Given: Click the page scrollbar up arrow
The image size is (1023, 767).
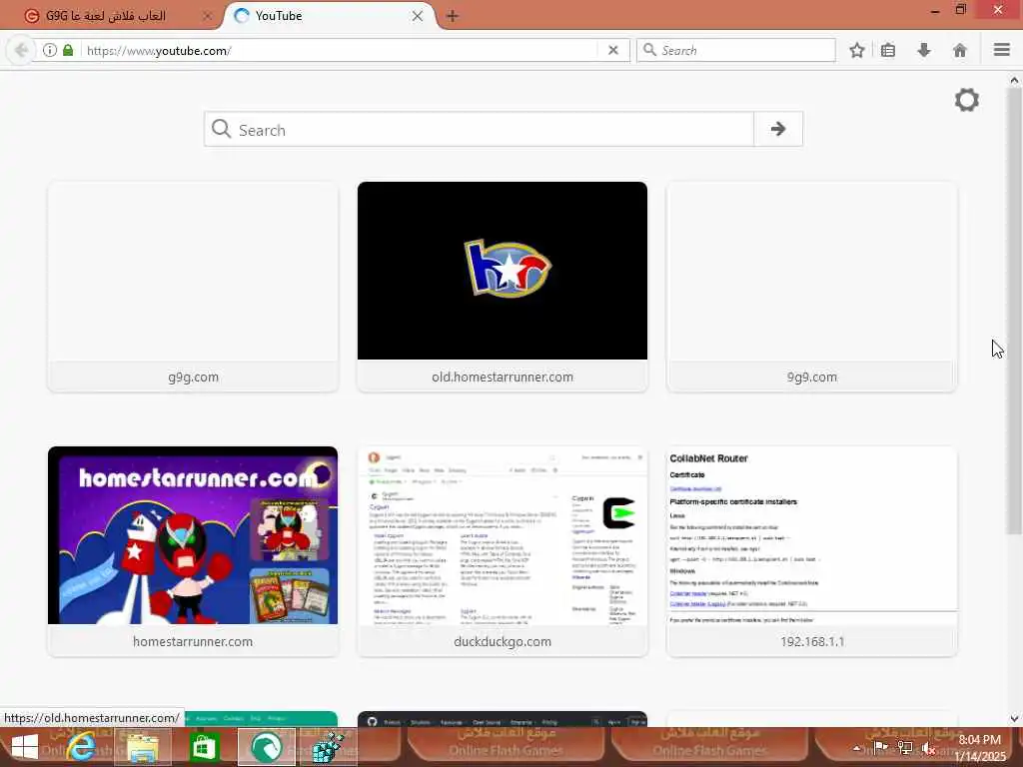Looking at the screenshot, I should 1014,80.
